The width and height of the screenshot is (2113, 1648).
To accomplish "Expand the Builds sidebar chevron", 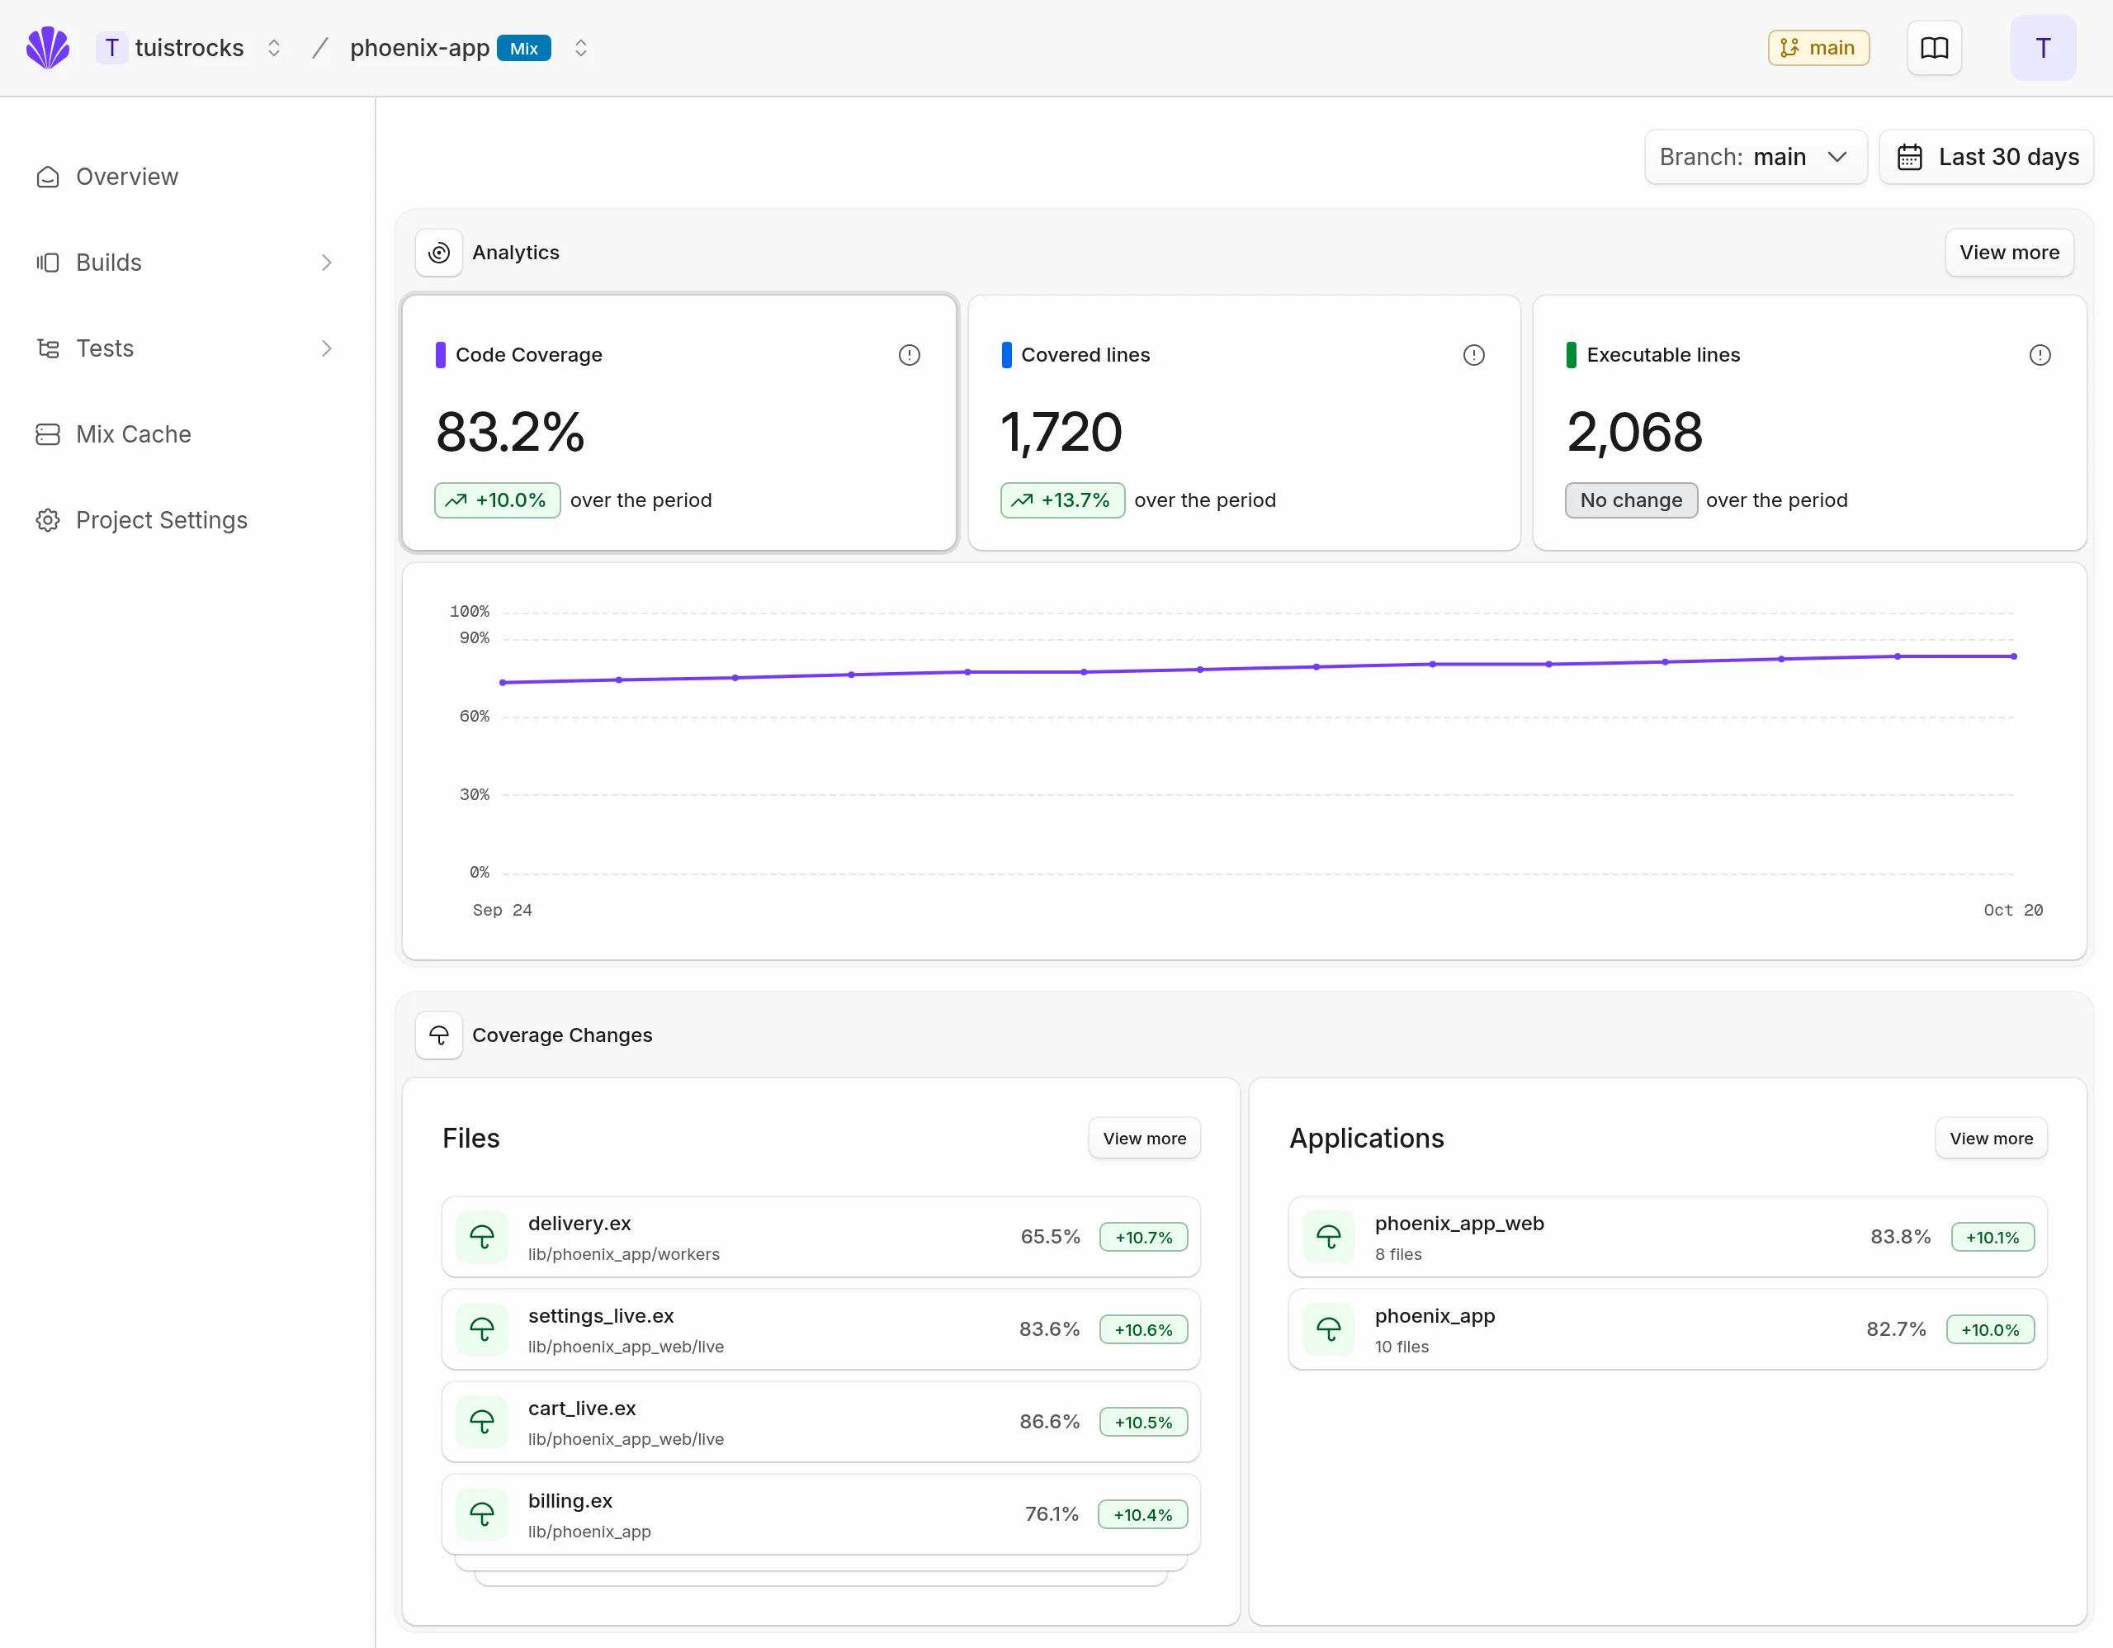I will (x=326, y=263).
